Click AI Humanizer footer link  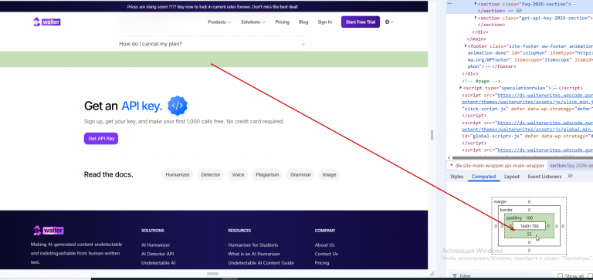(155, 245)
